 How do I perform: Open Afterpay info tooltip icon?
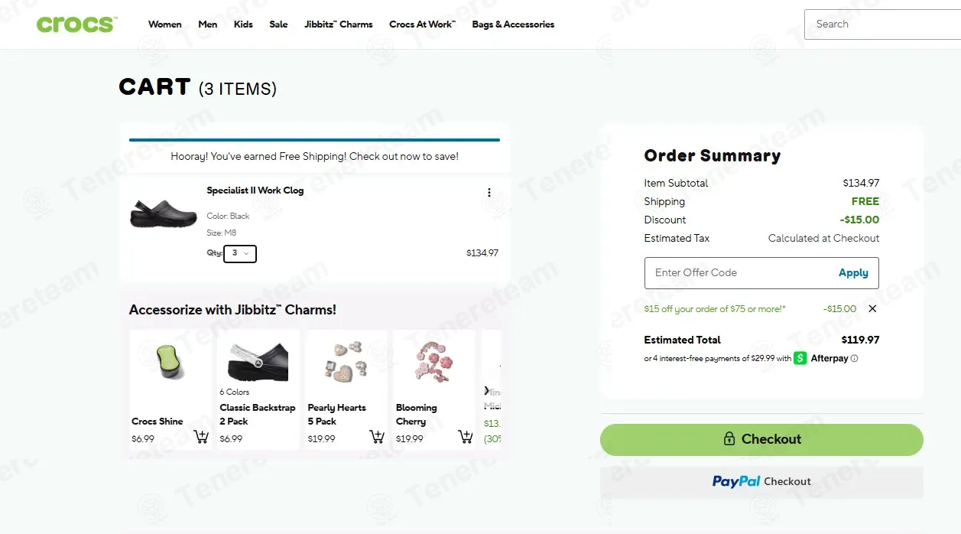(855, 358)
